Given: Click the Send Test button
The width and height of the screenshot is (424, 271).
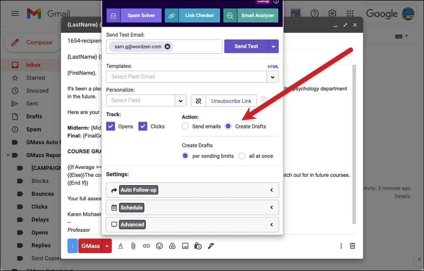Looking at the screenshot, I should click(246, 46).
